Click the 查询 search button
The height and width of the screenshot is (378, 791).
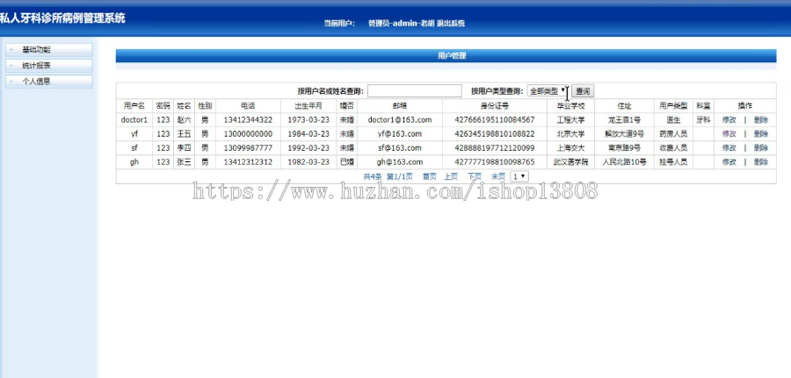(x=583, y=91)
